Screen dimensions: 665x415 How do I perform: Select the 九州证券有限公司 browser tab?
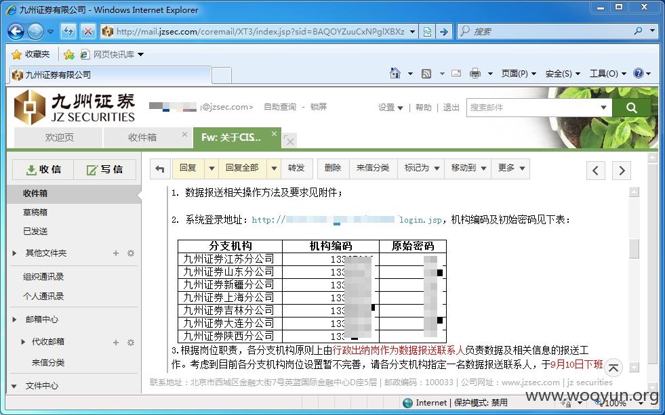(x=110, y=75)
